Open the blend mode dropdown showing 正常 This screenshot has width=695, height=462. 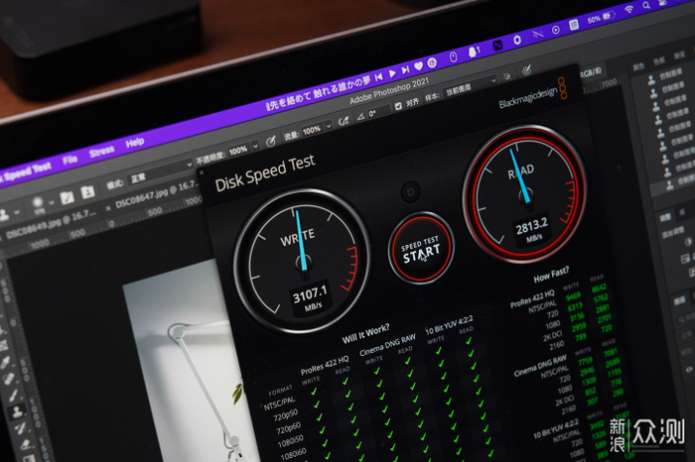click(x=160, y=173)
